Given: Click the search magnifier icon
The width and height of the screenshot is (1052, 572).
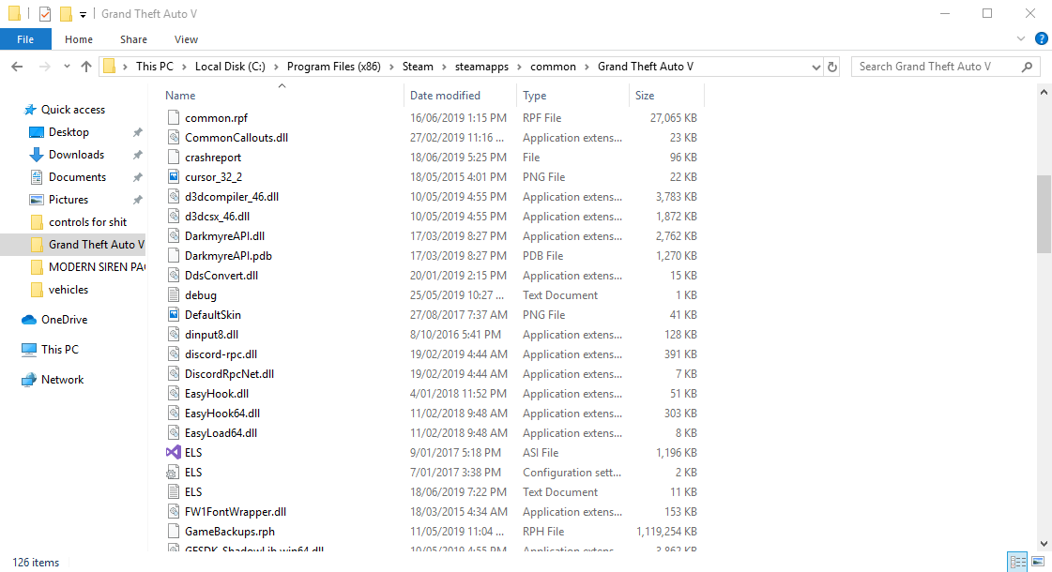Looking at the screenshot, I should [x=1027, y=67].
